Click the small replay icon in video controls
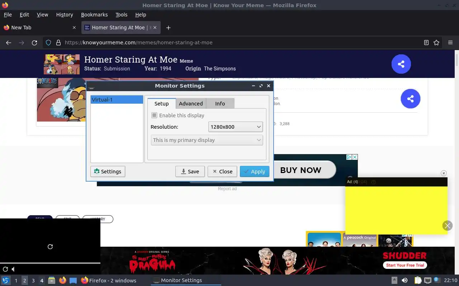Screen dimensions: 459x286 [x=5, y=269]
